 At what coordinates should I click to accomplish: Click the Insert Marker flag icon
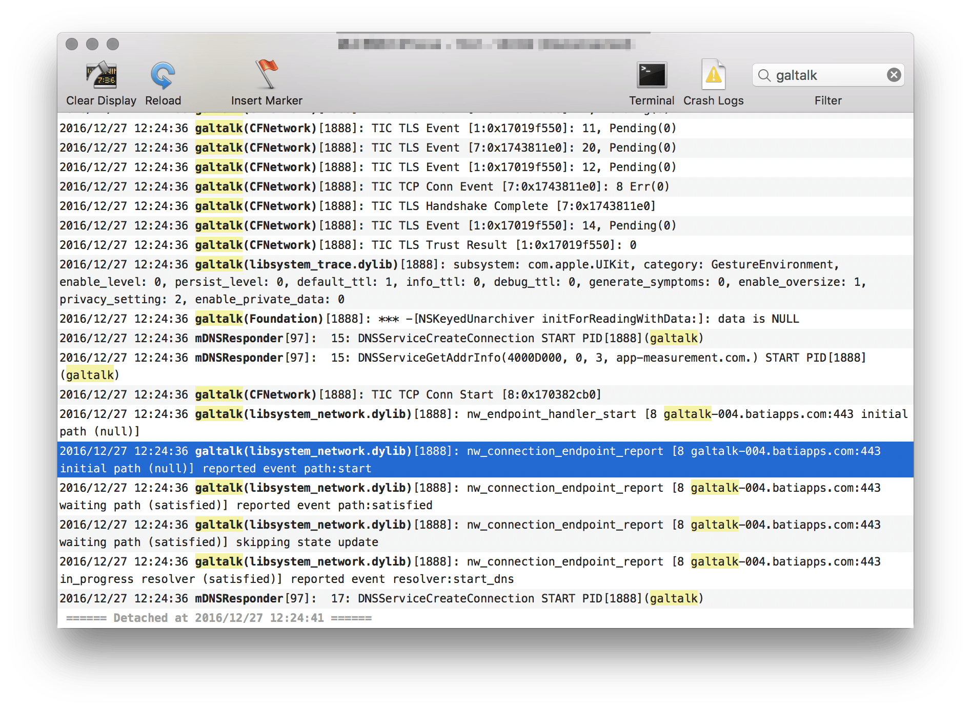[x=267, y=74]
